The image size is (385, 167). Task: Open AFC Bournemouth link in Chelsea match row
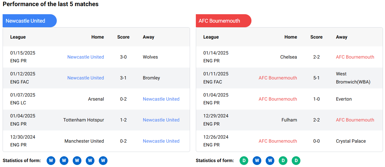point(355,57)
